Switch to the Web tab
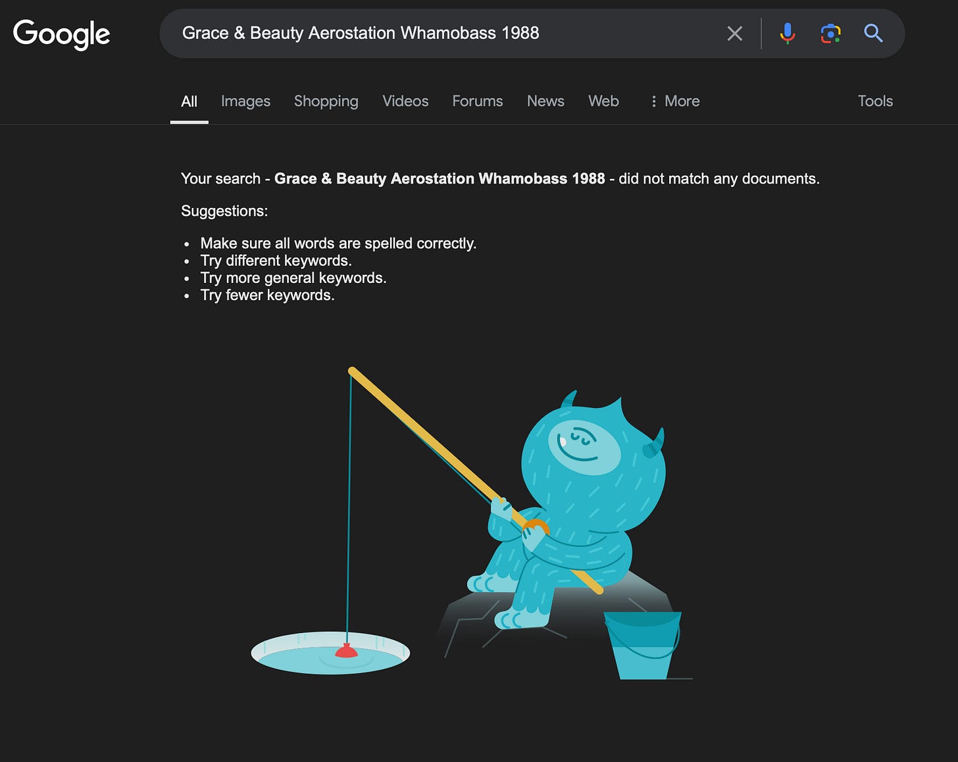Image resolution: width=958 pixels, height=762 pixels. click(x=603, y=101)
